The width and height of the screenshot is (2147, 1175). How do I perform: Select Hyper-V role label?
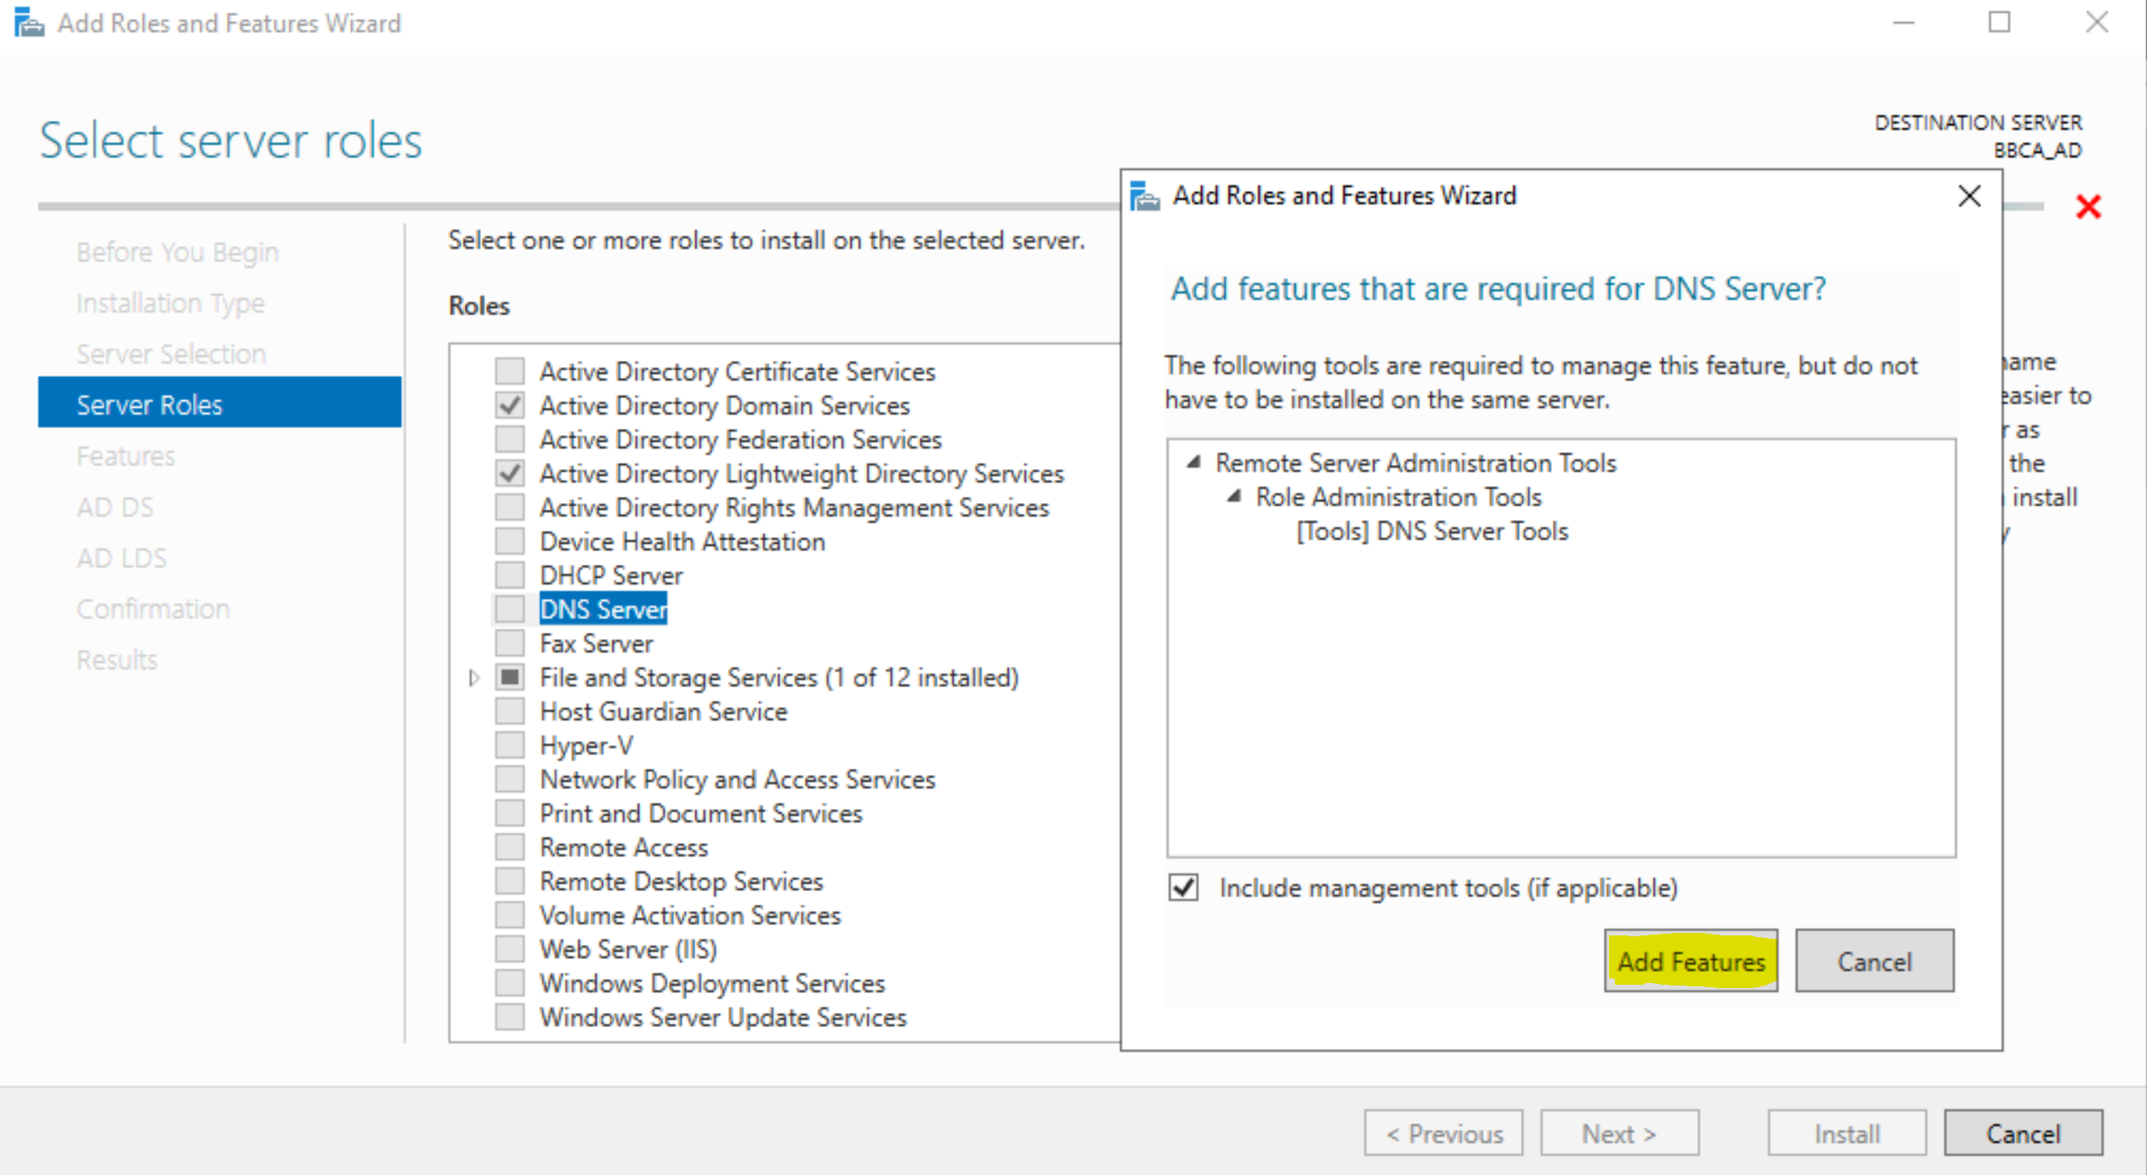point(586,745)
